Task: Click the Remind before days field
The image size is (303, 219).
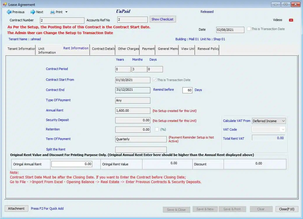Action: [x=187, y=90]
